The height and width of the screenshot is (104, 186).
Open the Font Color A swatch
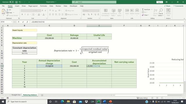44,14
